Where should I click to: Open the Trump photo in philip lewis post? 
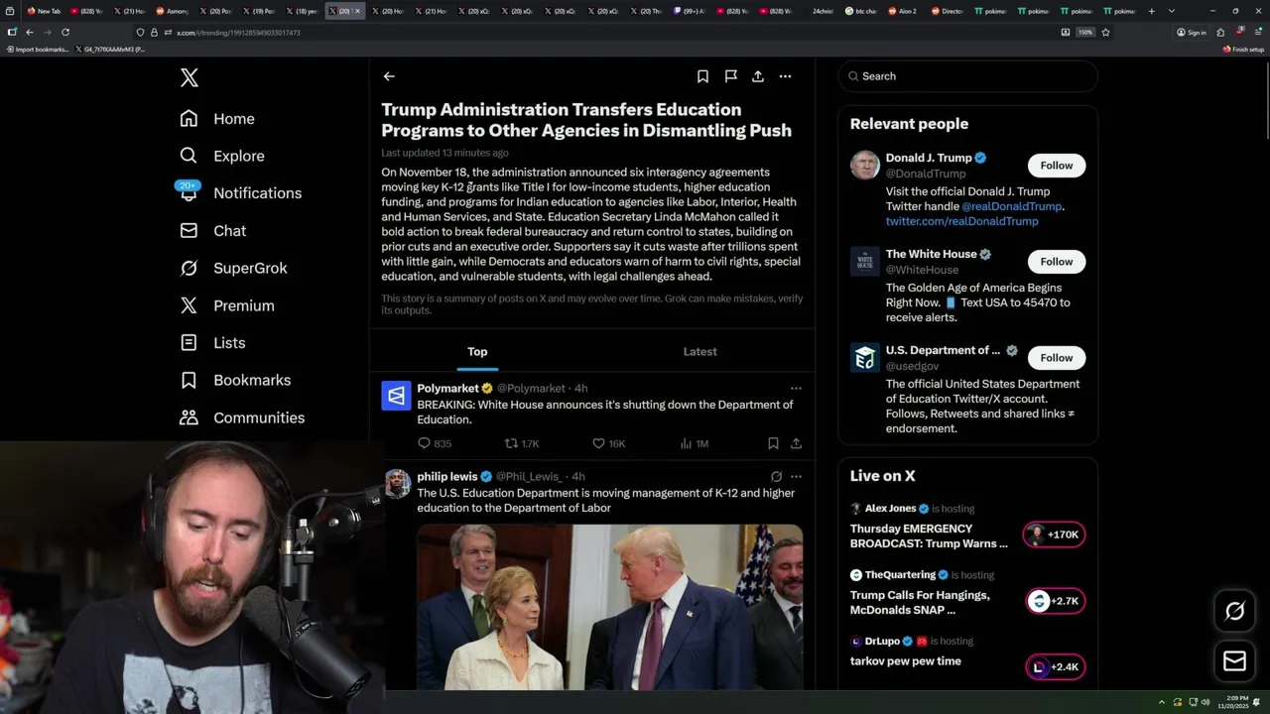609,607
